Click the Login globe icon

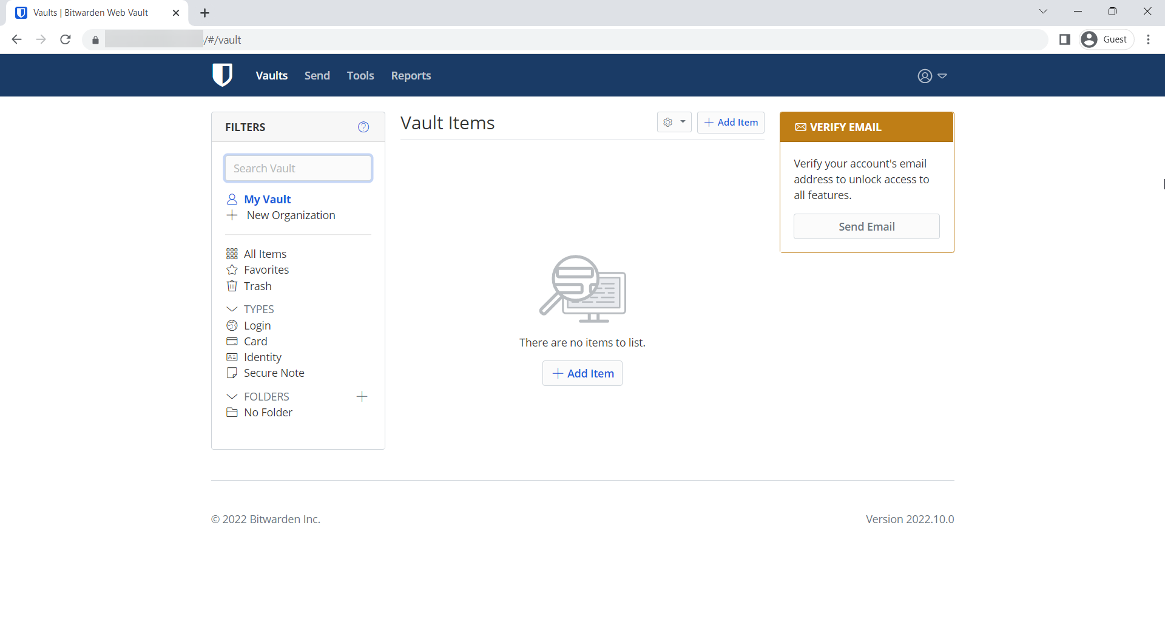[x=232, y=326]
